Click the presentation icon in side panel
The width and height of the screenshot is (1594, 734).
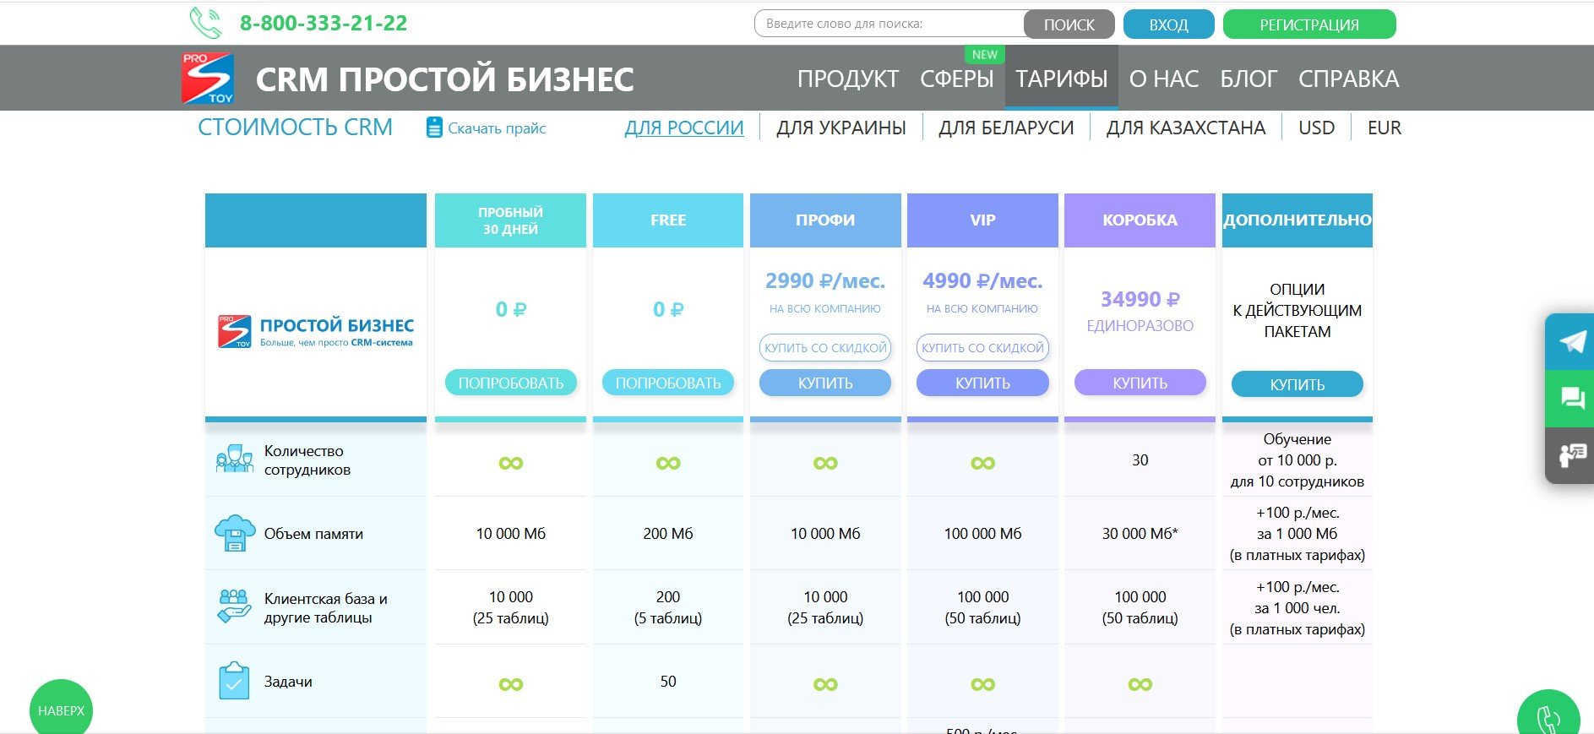click(x=1571, y=455)
